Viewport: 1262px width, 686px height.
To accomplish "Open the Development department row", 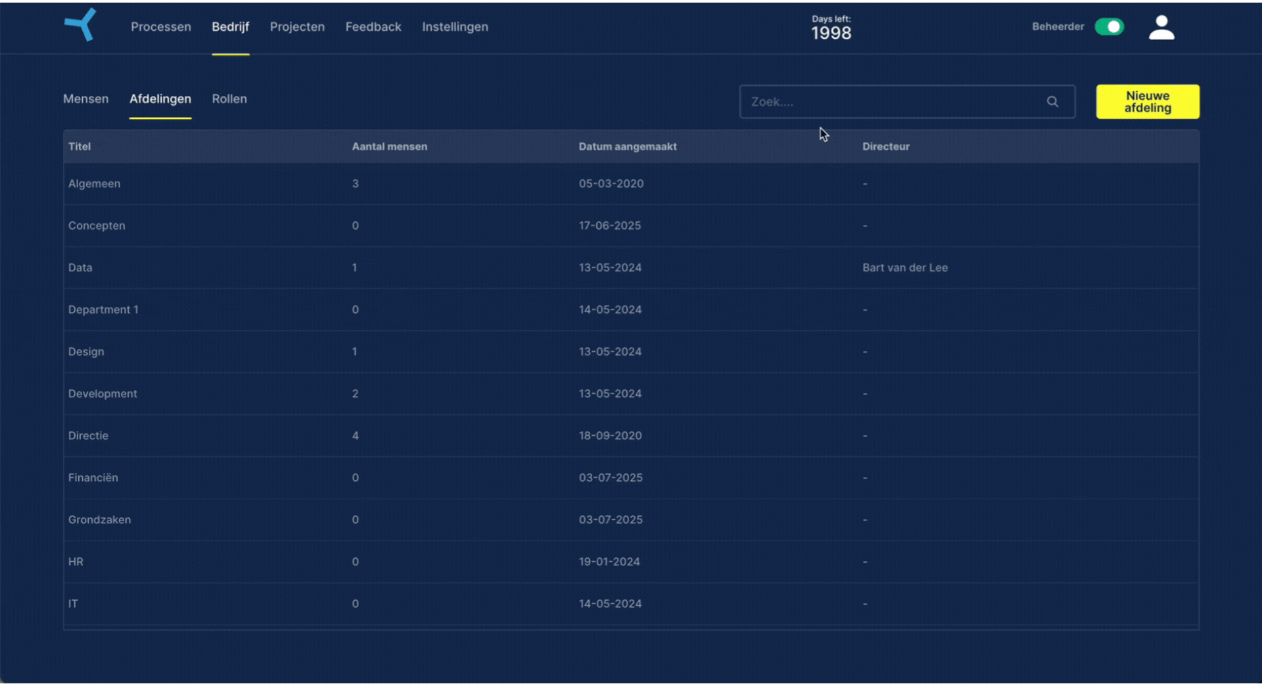I will pyautogui.click(x=631, y=394).
